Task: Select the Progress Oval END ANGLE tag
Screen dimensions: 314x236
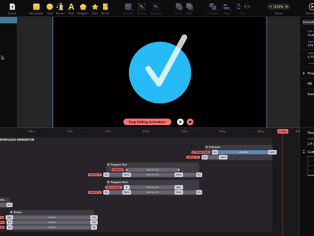Action: pyautogui.click(x=114, y=187)
